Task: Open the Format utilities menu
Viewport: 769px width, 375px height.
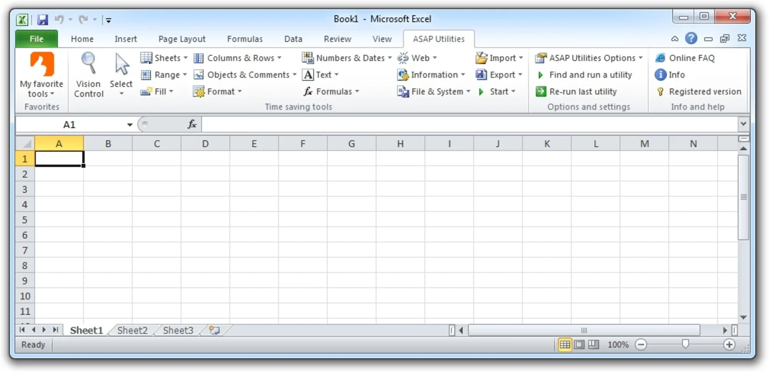Action: pyautogui.click(x=218, y=91)
